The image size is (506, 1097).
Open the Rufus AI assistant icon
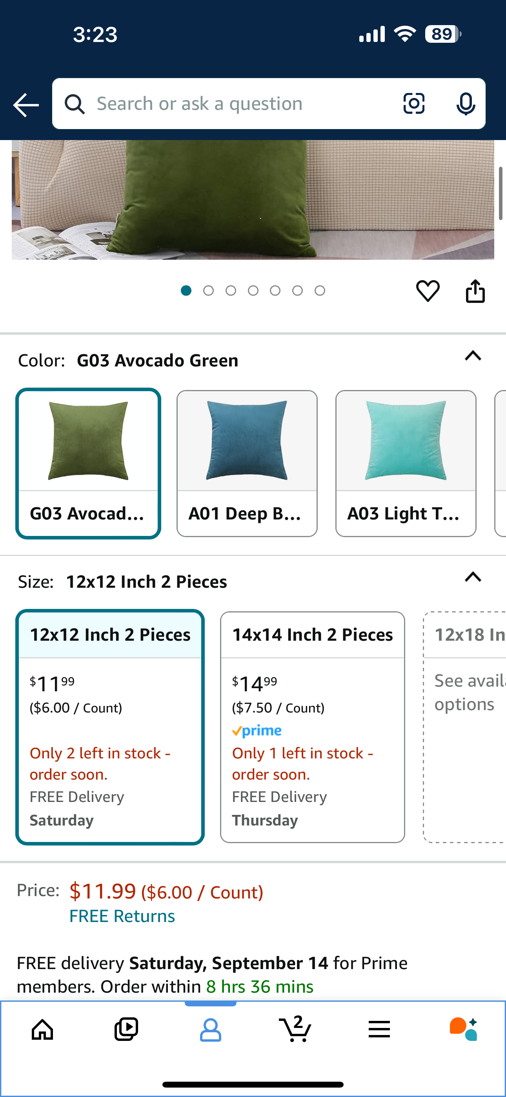464,1030
